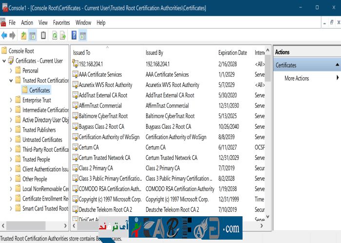The width and height of the screenshot is (341, 243).
Task: Expand the Personal folder node
Action: [11, 71]
